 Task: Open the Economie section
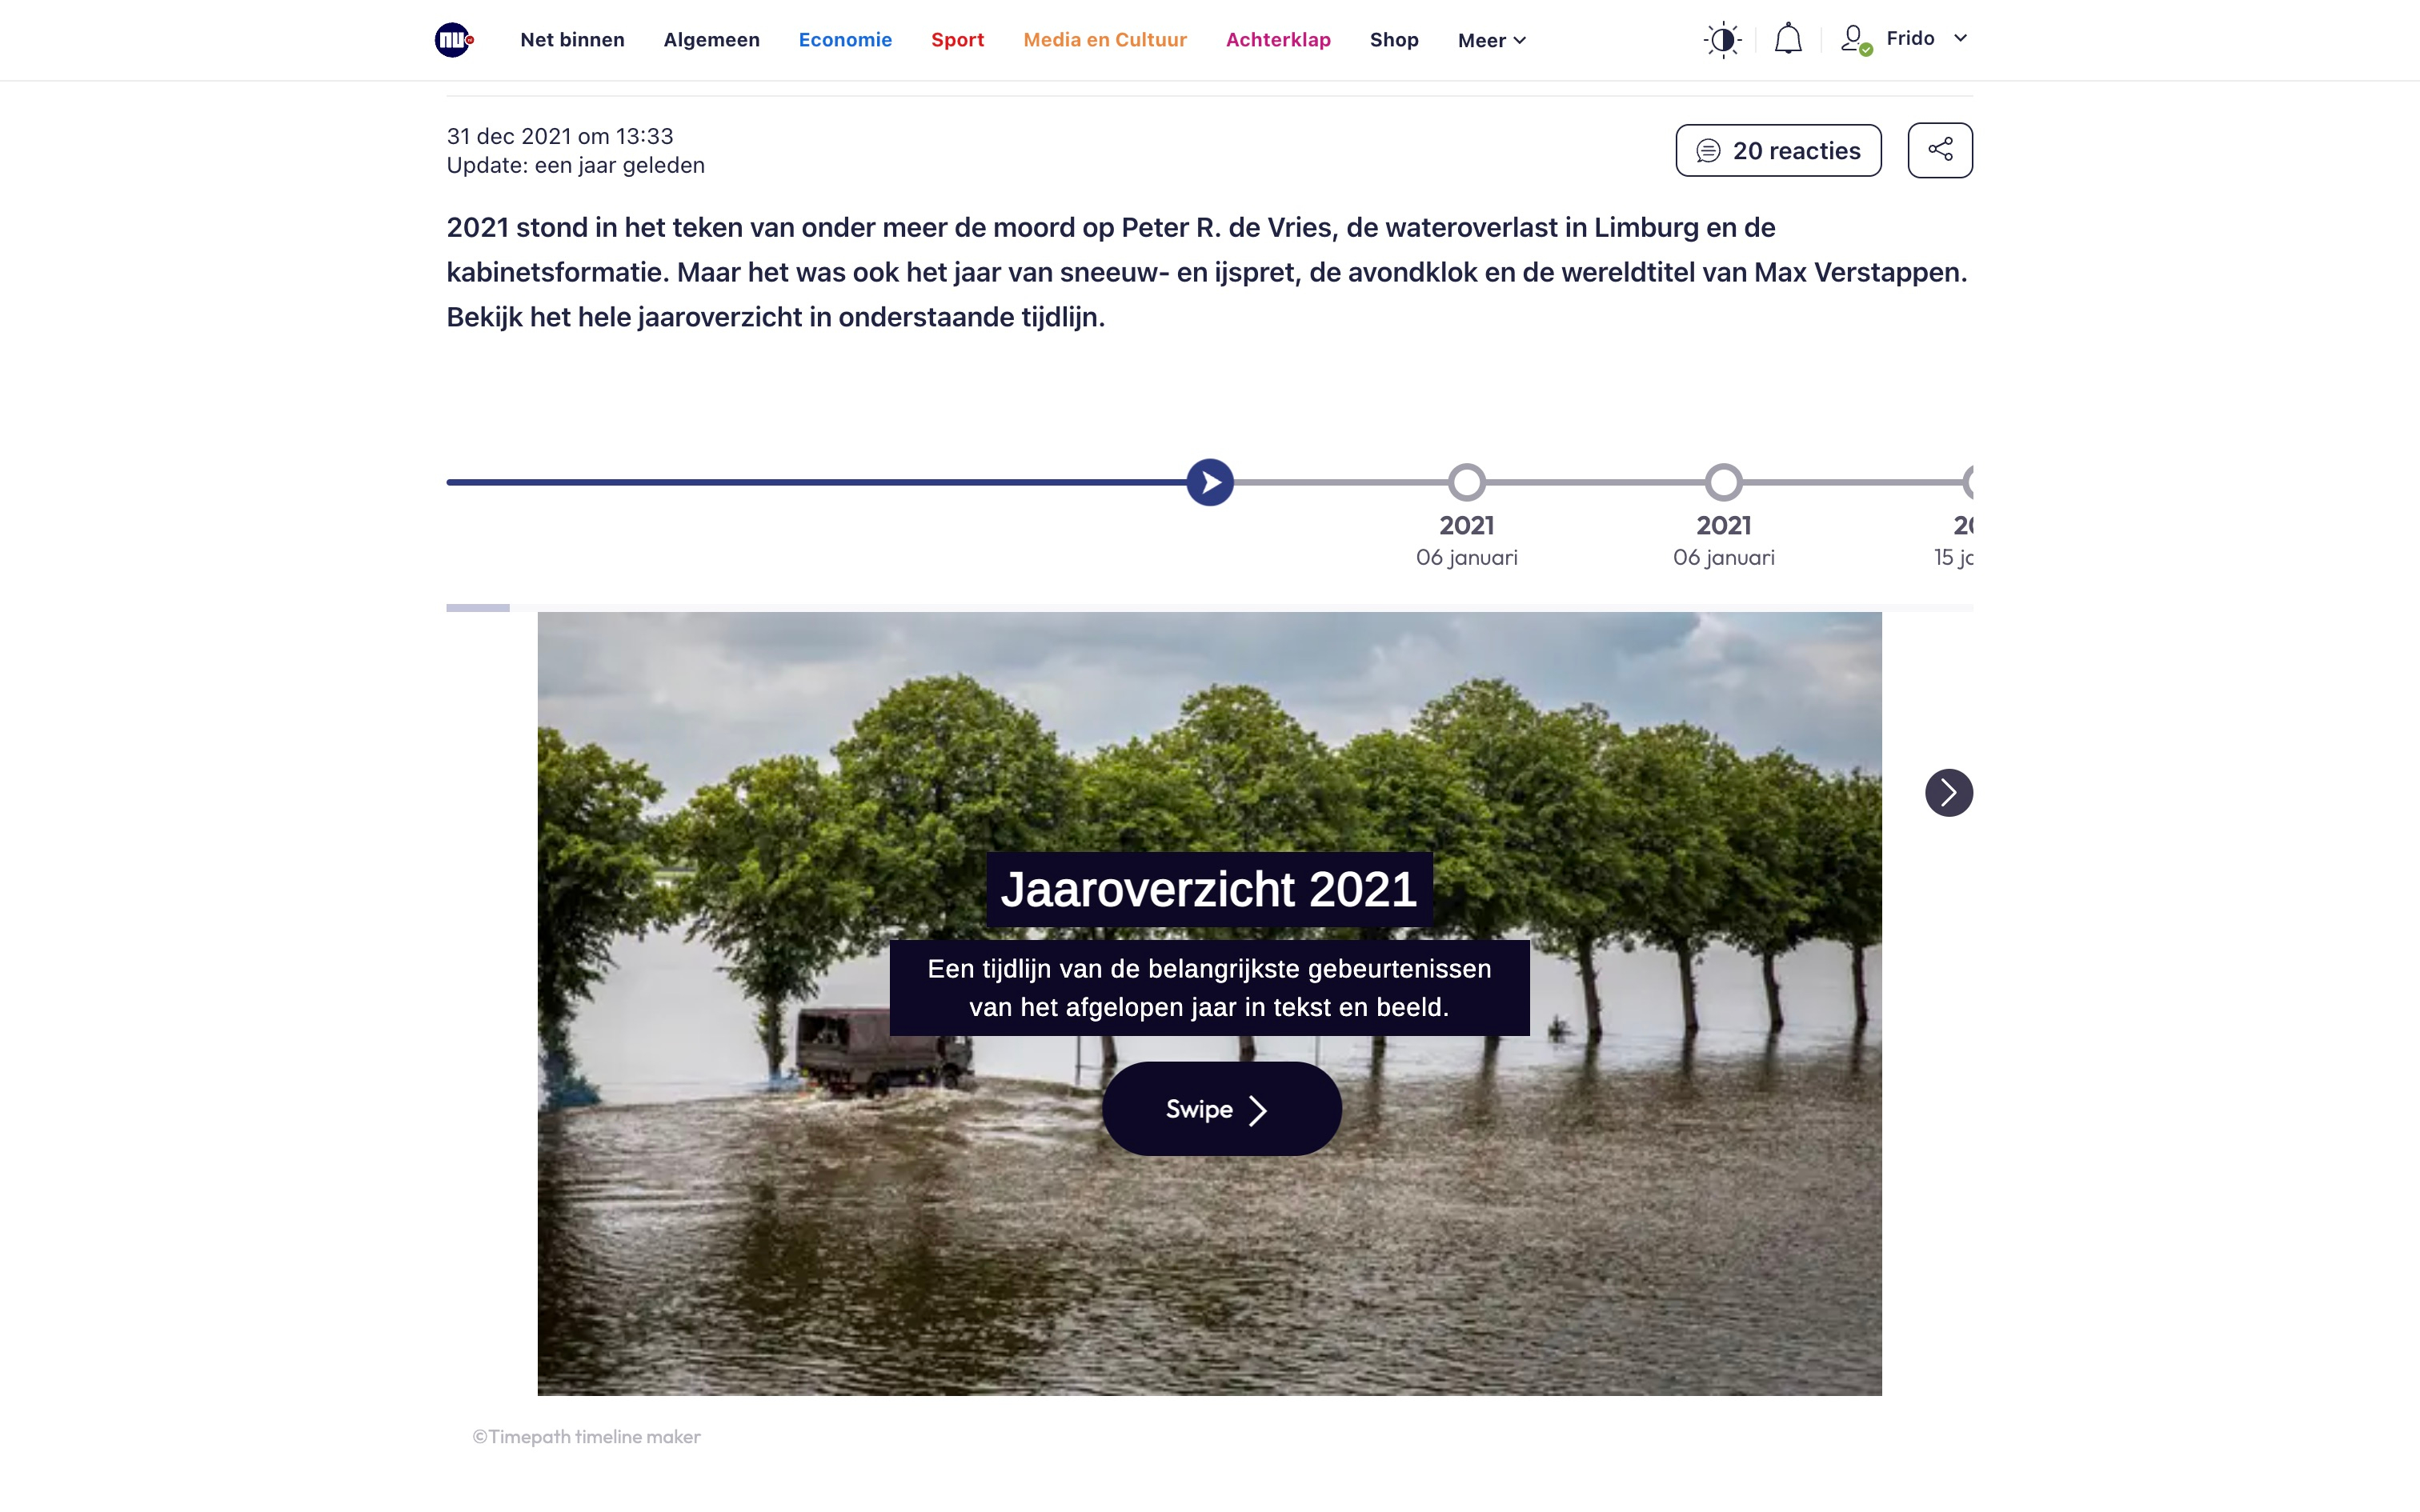click(845, 40)
